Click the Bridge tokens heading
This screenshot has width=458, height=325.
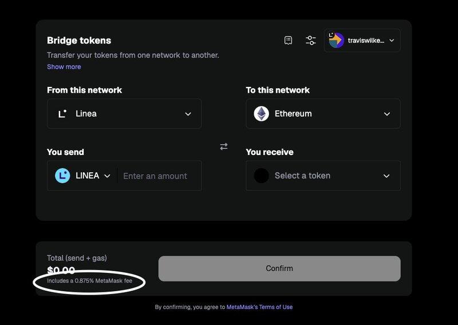(79, 40)
